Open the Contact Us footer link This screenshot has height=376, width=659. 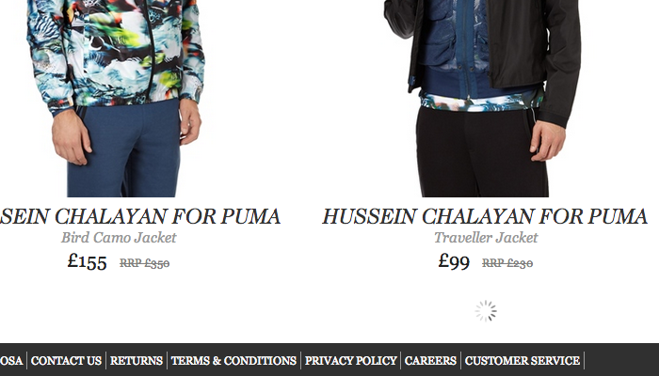67,360
